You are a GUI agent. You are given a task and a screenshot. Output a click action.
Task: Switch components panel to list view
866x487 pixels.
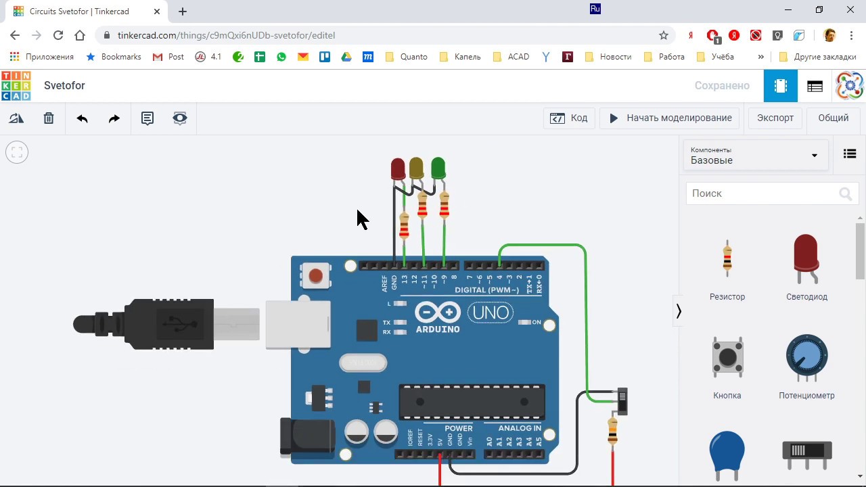pos(850,154)
